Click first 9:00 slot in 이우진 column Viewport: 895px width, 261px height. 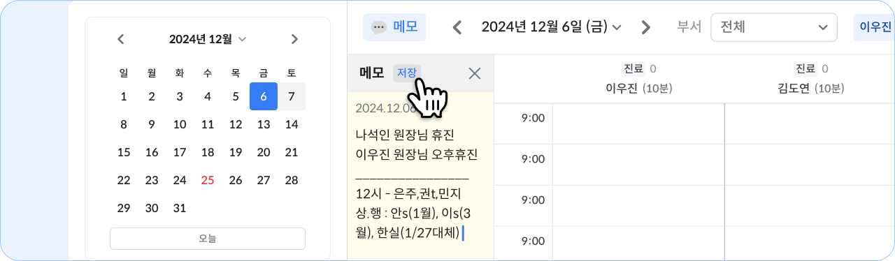coord(638,124)
